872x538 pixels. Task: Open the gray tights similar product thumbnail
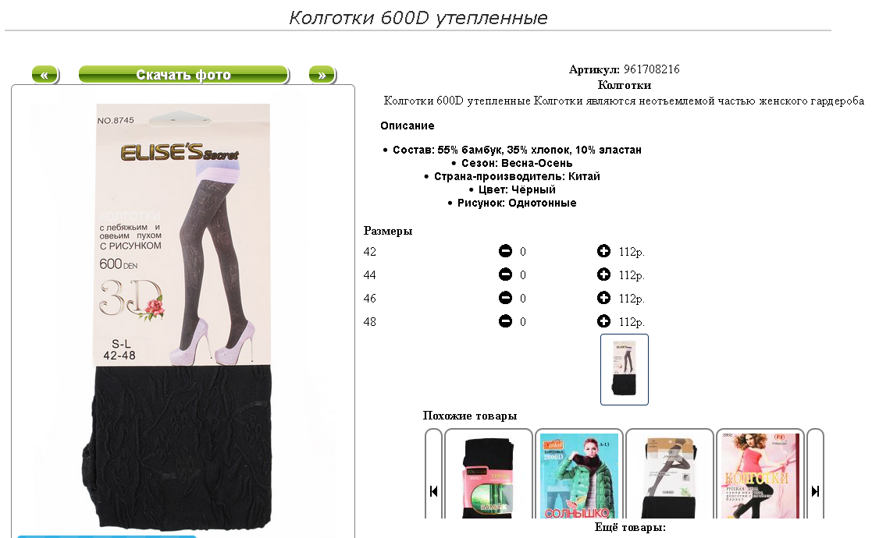click(x=670, y=476)
